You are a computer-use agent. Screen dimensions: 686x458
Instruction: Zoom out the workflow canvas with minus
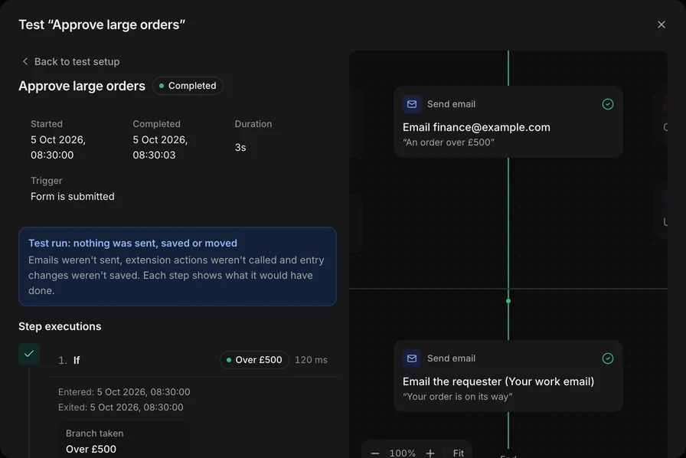pyautogui.click(x=375, y=453)
